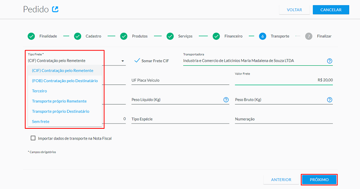Image resolution: width=360 pixels, height=189 pixels.
Task: Click the Peso Bruto help icon
Action: (330, 100)
